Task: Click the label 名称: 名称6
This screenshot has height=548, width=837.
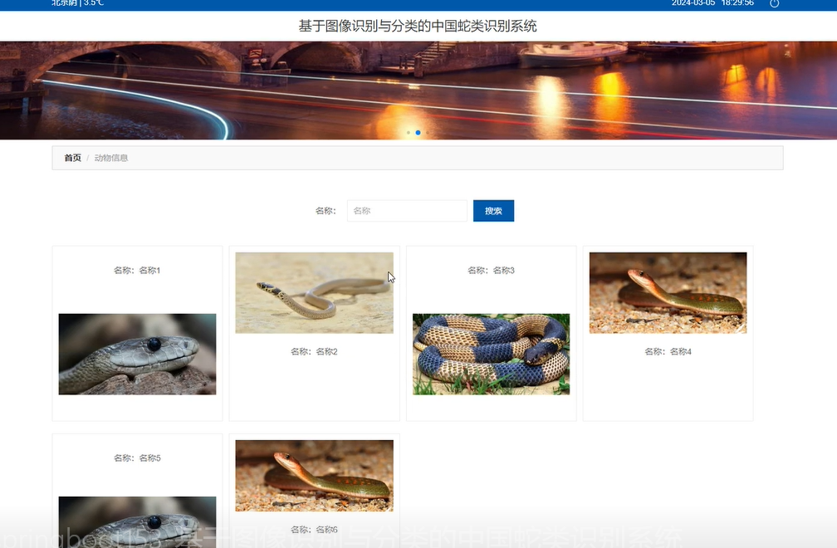Action: coord(314,530)
